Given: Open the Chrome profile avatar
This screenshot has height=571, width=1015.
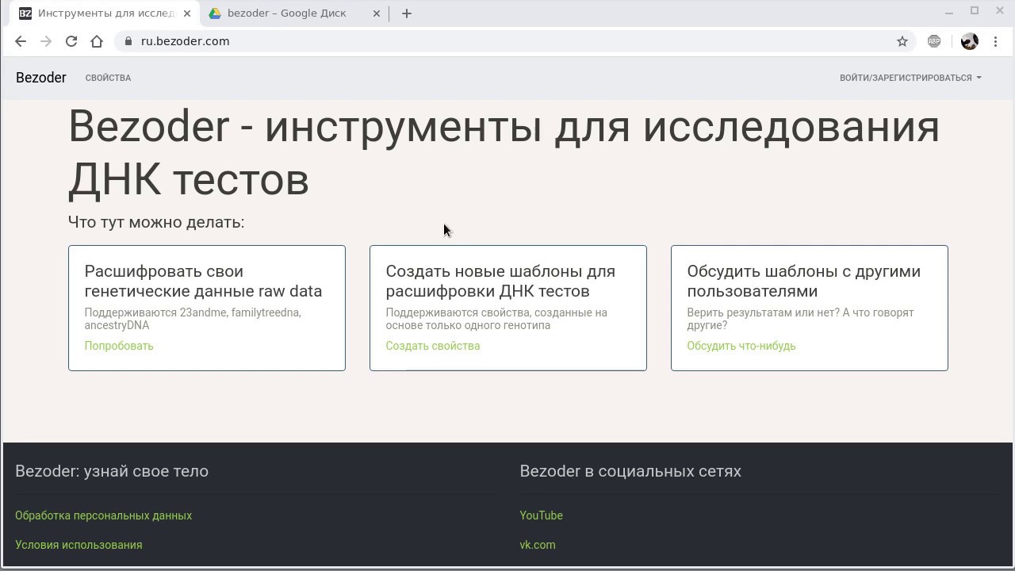Looking at the screenshot, I should [969, 41].
